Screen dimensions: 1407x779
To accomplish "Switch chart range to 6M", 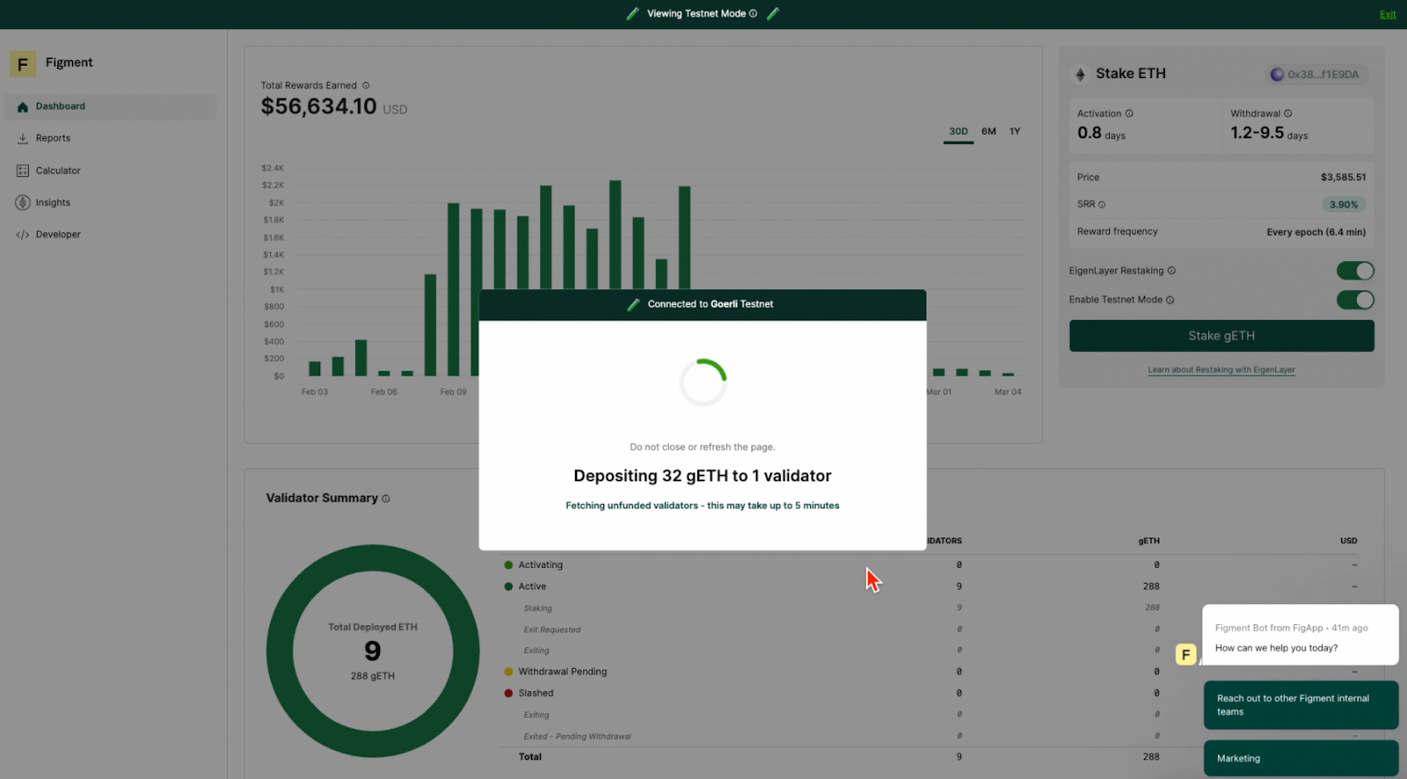I will (x=988, y=131).
